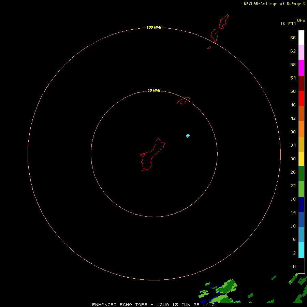
Task: Click the 'KGUA' station identifier
Action: pyautogui.click(x=162, y=305)
